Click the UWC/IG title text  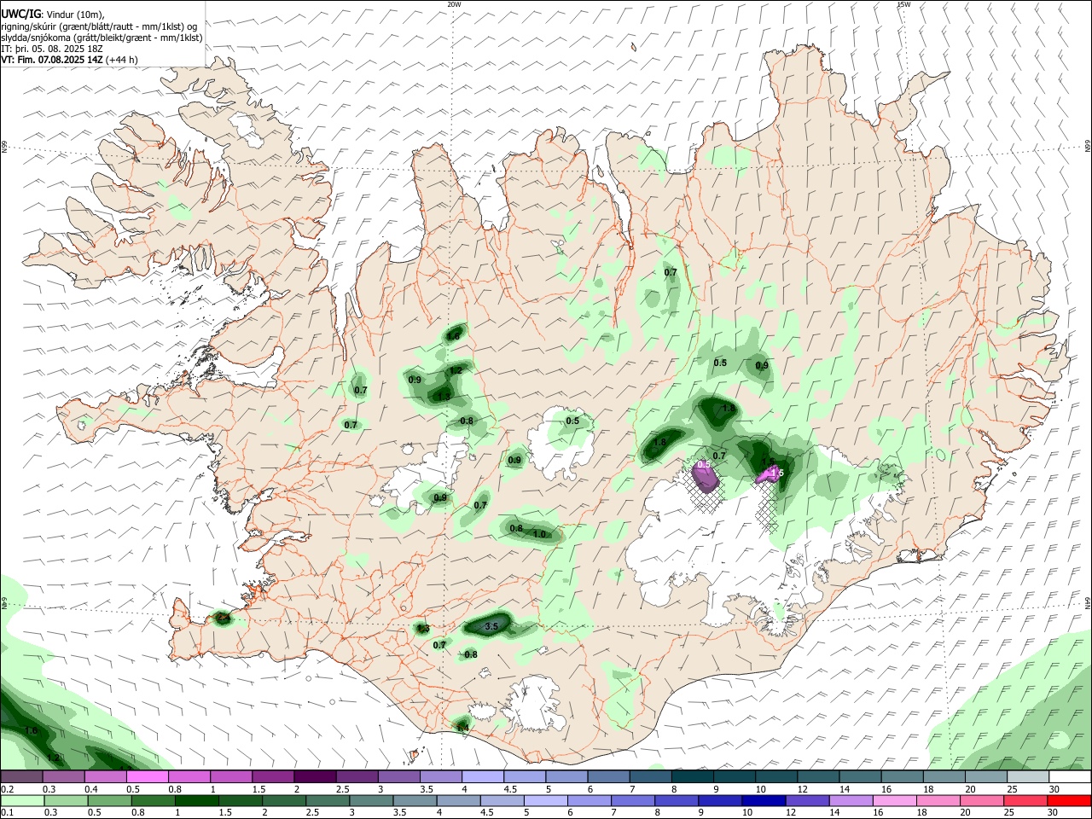click(x=20, y=14)
